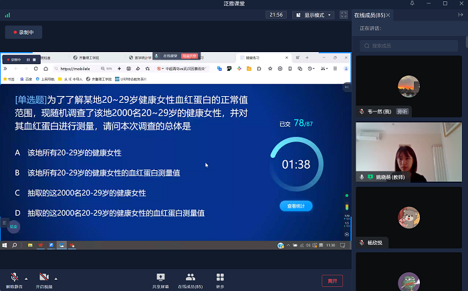Click the pin icon in title bar

pos(413,3)
